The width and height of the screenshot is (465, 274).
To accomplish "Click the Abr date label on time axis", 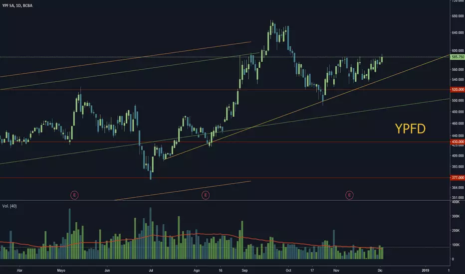I will [19, 271].
